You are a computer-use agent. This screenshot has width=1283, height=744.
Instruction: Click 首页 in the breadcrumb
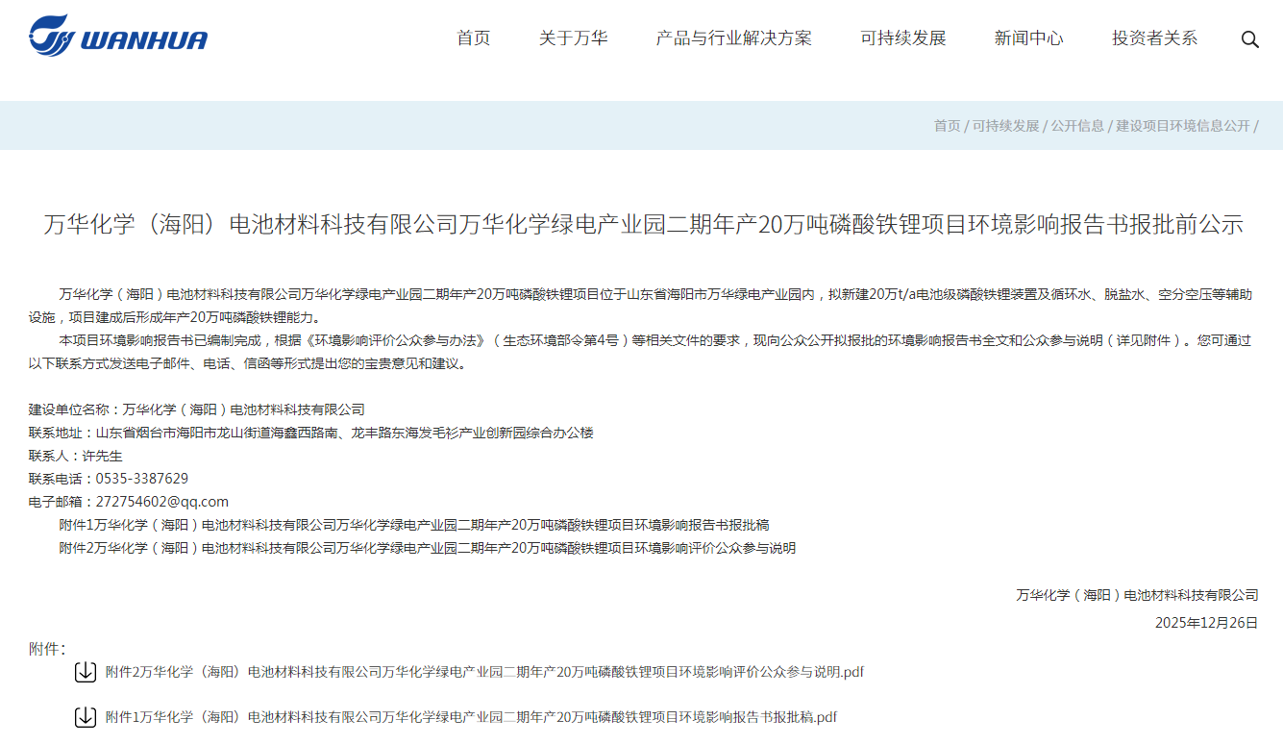coord(948,126)
